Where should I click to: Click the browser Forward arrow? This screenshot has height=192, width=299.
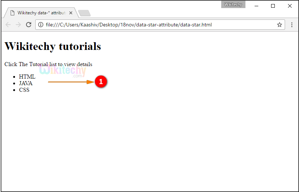[x=18, y=25]
